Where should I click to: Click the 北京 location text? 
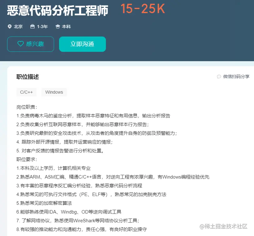(18, 27)
